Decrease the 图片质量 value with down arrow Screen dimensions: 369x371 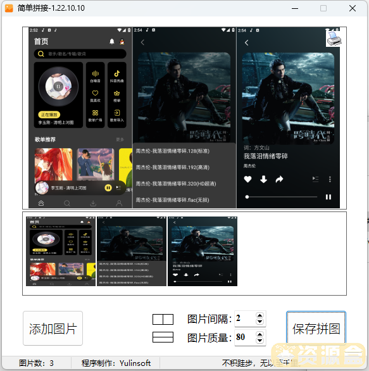click(260, 340)
